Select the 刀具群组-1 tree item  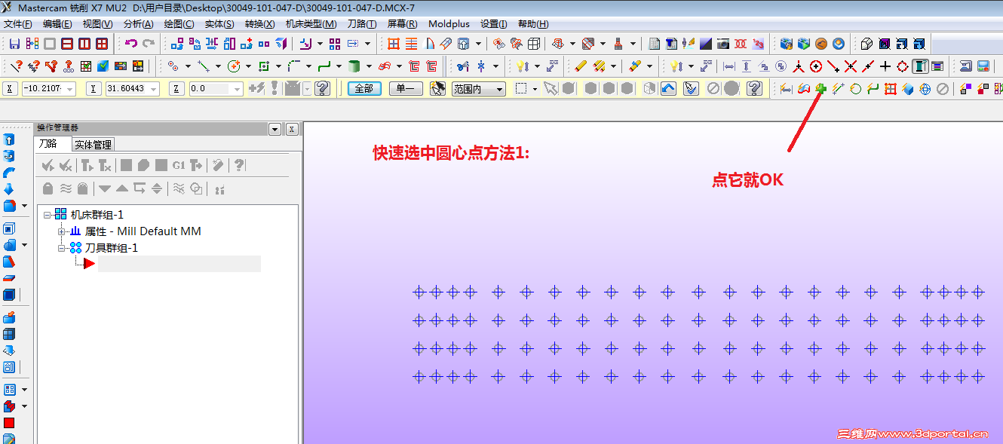click(x=111, y=247)
